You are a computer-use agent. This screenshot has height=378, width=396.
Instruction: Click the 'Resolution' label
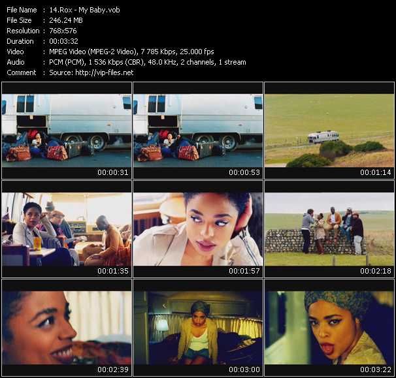(23, 31)
